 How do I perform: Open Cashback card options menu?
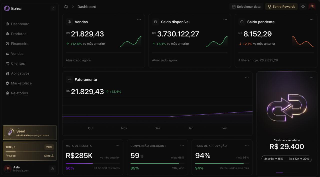311,77
